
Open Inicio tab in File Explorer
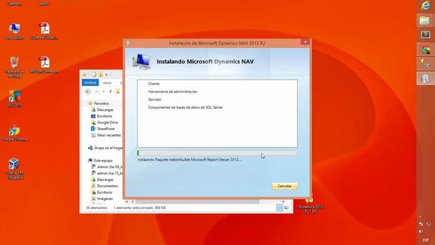[x=107, y=83]
